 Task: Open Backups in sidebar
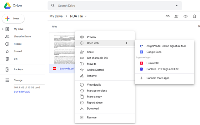point(18,69)
